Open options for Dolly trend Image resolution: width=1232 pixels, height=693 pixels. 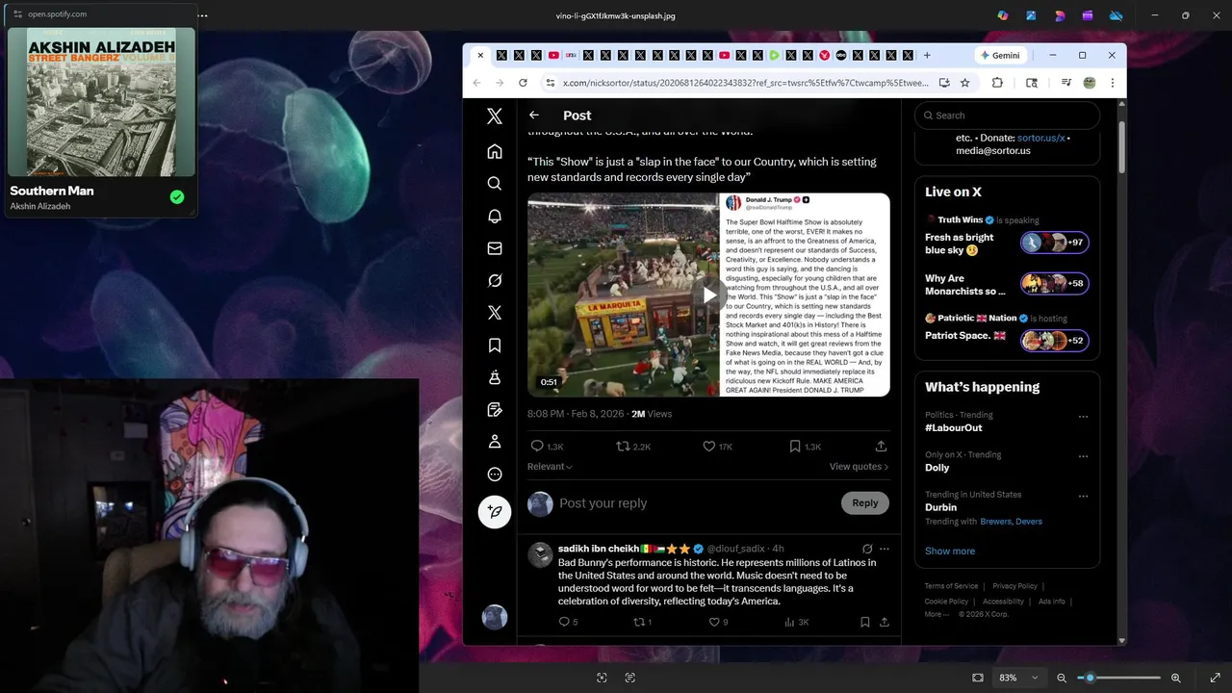point(1083,456)
